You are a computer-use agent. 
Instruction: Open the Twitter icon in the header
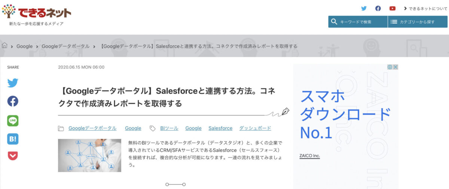[x=364, y=8]
